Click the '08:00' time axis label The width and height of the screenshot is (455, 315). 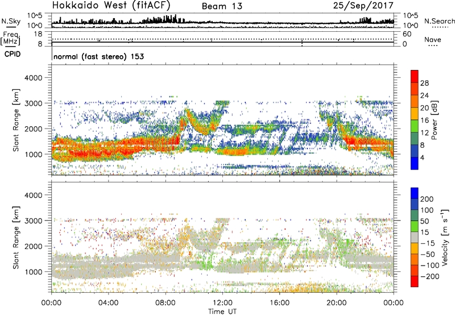click(165, 303)
